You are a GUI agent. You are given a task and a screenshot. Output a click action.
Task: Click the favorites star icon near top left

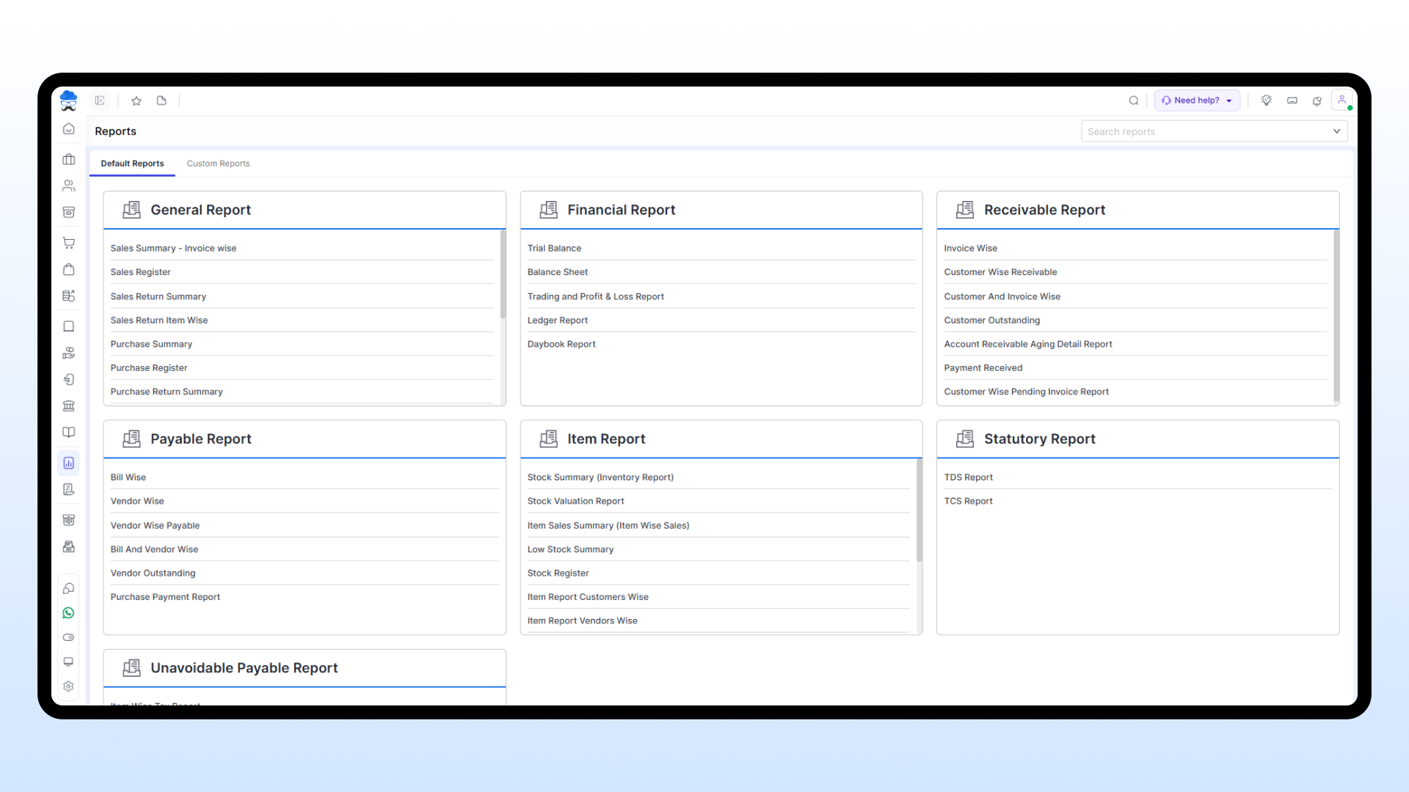(x=136, y=100)
